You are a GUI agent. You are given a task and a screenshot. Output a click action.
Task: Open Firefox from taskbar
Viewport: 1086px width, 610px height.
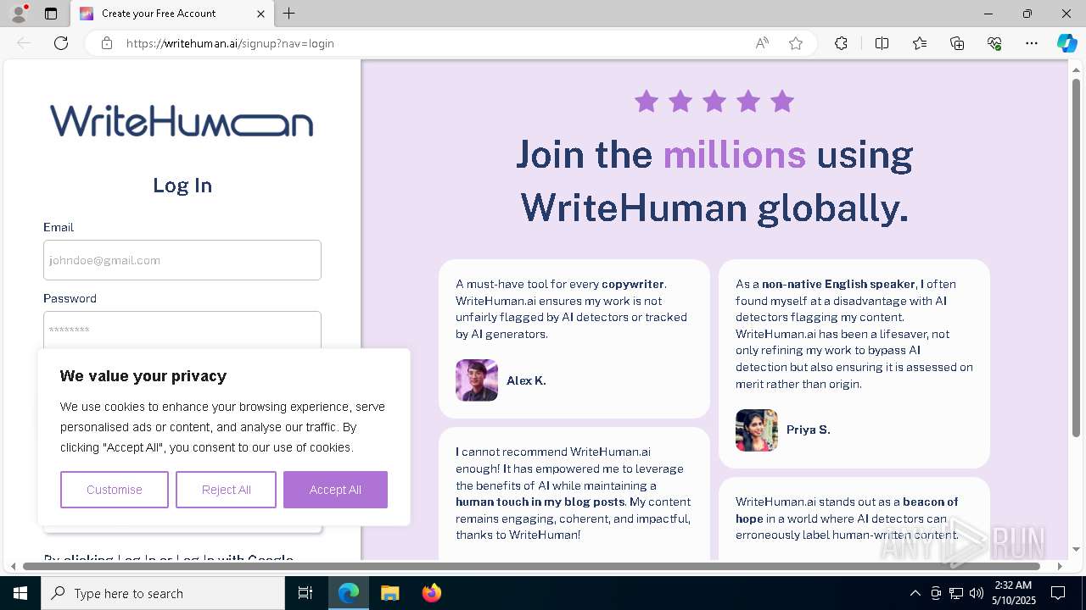point(431,593)
